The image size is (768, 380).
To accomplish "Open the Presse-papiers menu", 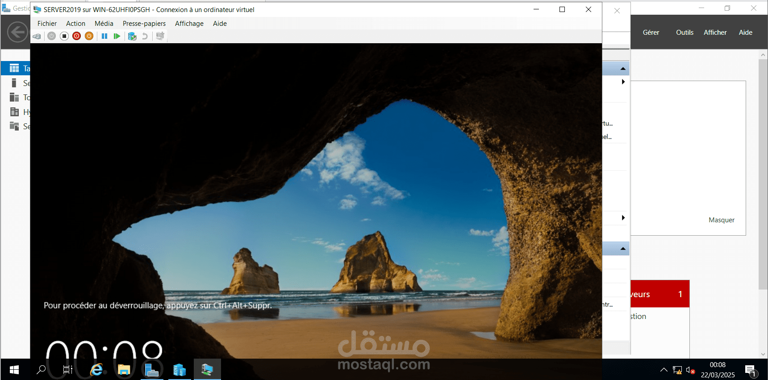I will 144,24.
